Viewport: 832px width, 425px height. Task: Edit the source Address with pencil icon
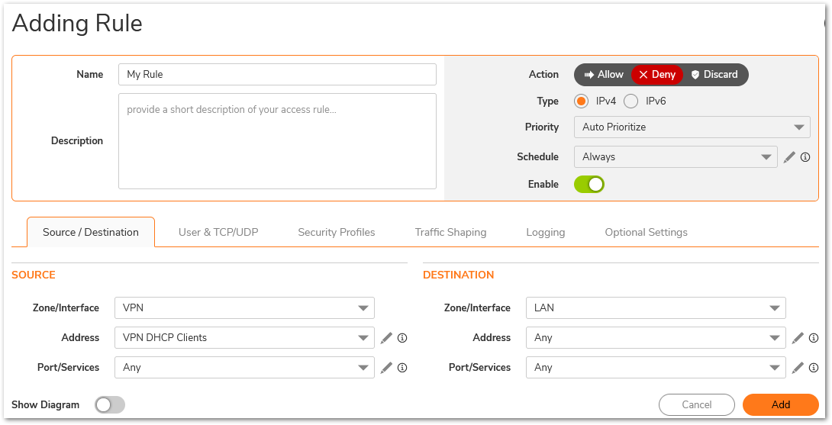click(386, 338)
